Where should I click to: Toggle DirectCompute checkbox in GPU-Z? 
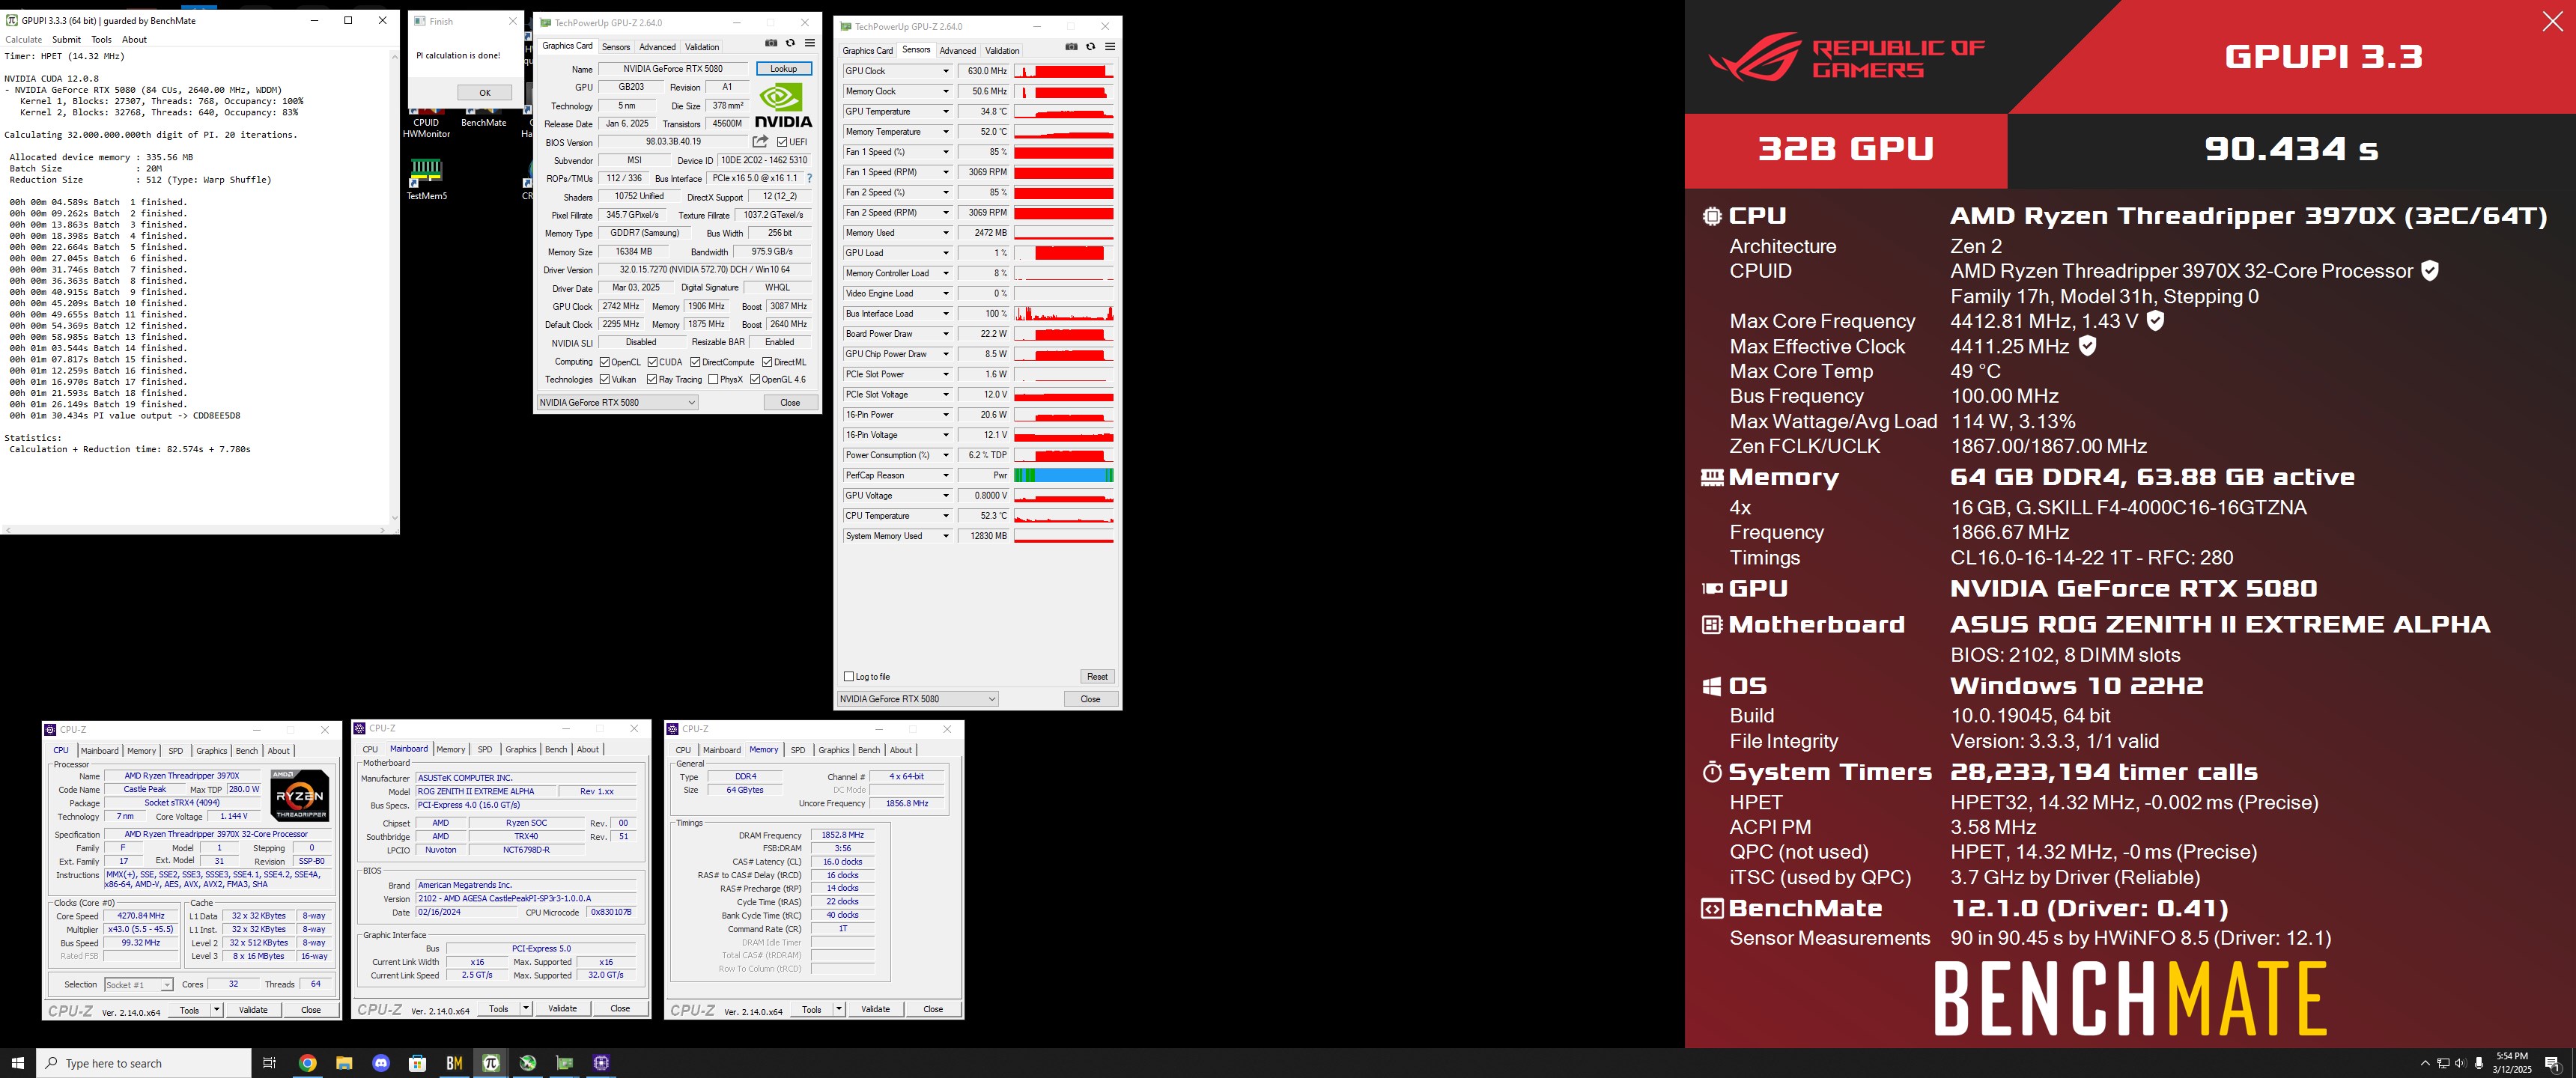coord(695,362)
